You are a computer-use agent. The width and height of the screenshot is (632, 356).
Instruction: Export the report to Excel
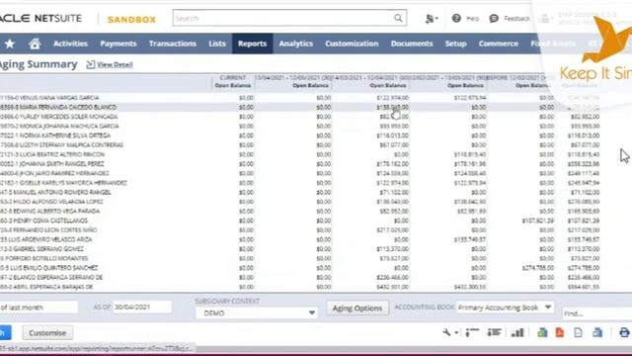pyautogui.click(x=542, y=332)
